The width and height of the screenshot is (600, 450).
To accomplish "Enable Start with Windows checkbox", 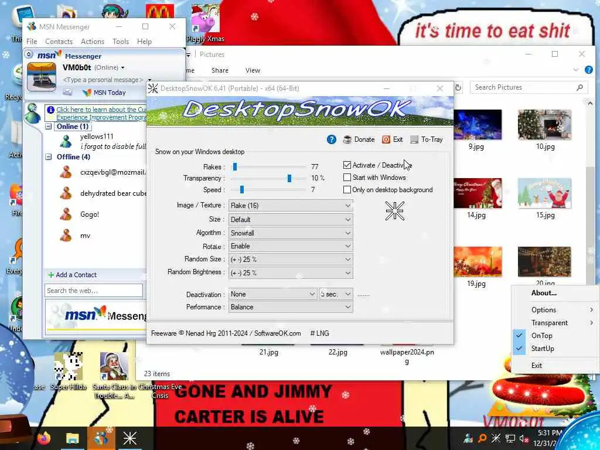I will click(x=347, y=178).
